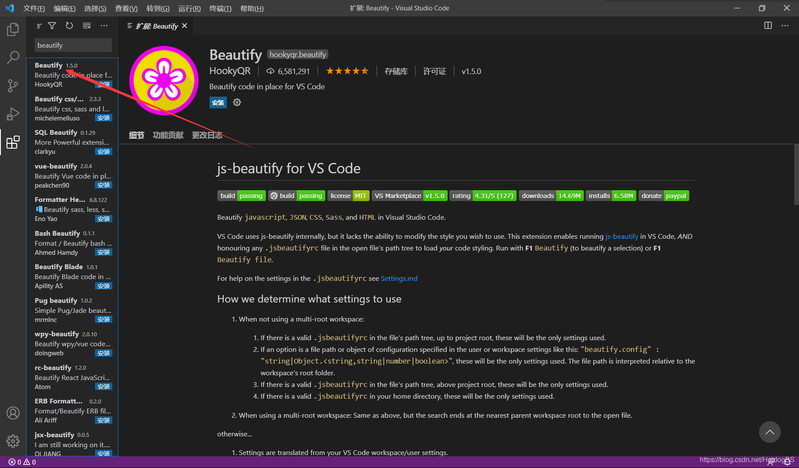Open the 转到(G) menu
Screen dimensions: 799x468
tap(158, 8)
